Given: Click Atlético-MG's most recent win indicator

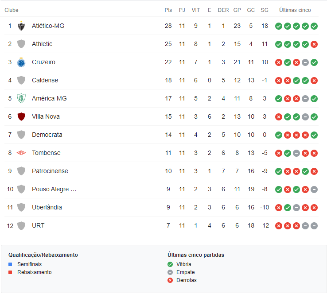Looking at the screenshot, I should (x=314, y=26).
